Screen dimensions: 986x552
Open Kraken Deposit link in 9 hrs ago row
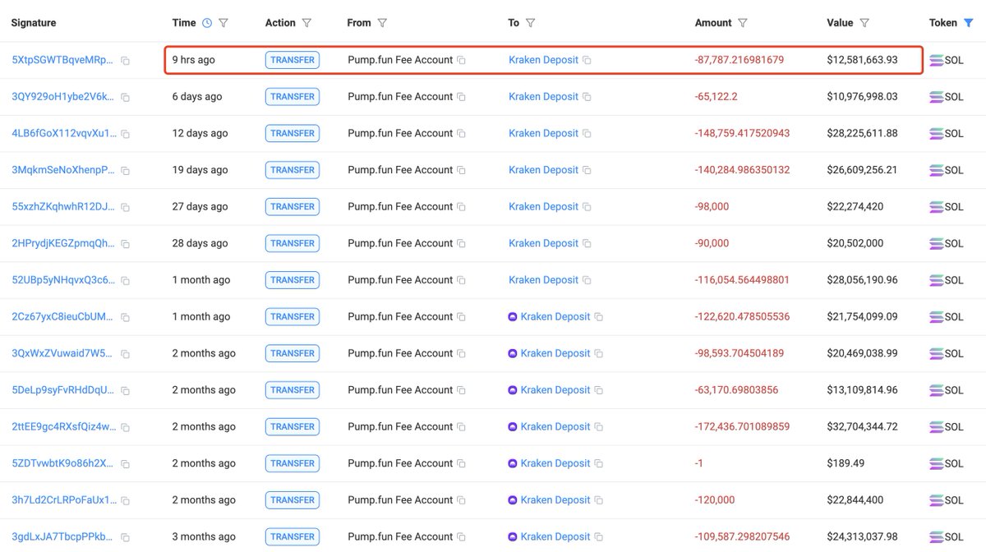[x=543, y=60]
